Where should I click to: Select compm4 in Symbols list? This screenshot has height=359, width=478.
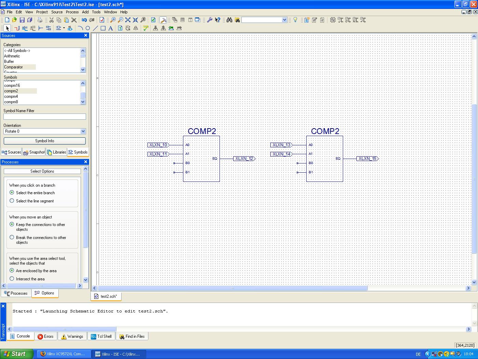click(11, 96)
